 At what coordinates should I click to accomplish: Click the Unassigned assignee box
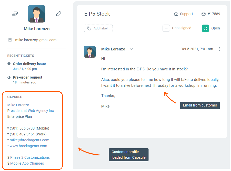click(166, 28)
